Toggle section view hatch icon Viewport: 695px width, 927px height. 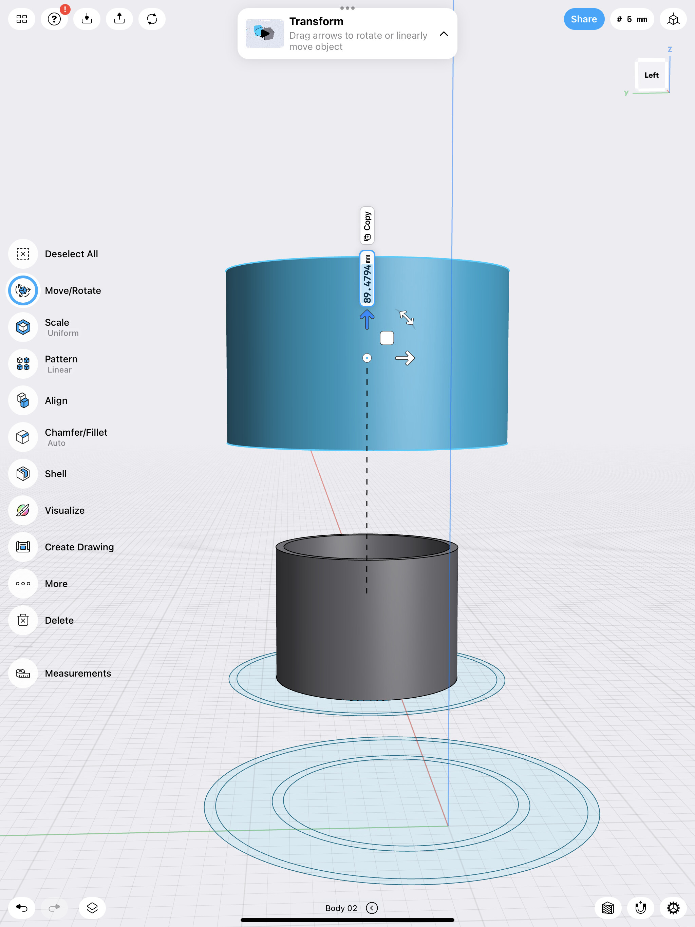point(608,908)
